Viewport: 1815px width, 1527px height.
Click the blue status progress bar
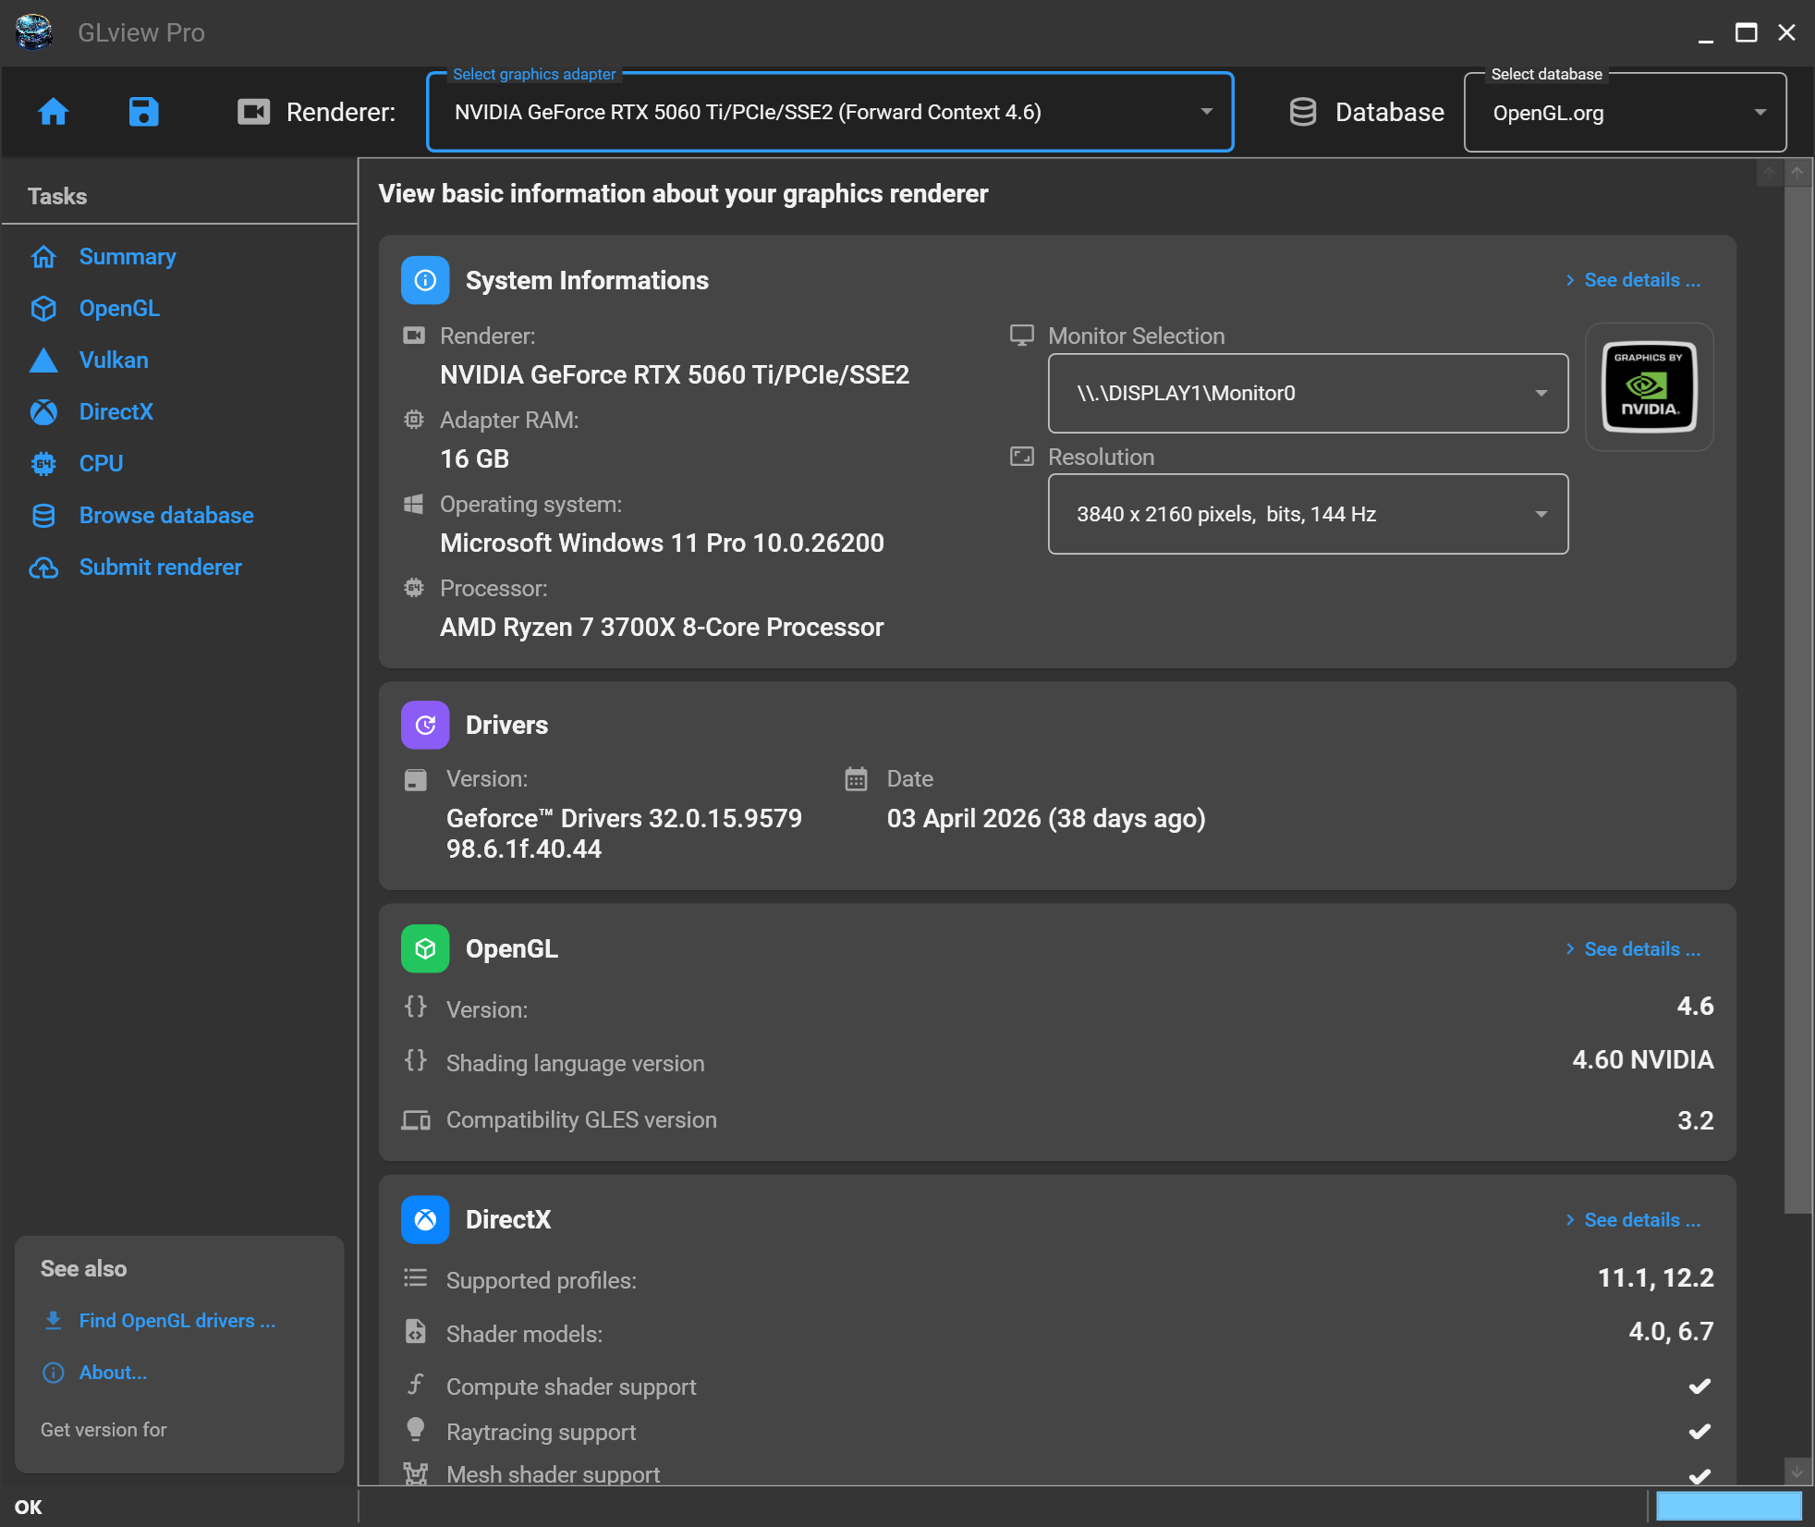[x=1728, y=1506]
